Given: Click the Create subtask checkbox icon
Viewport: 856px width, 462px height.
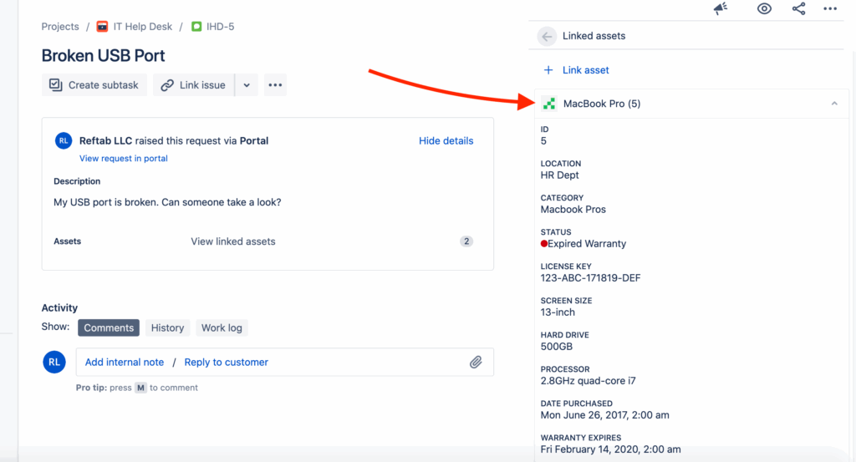Looking at the screenshot, I should [x=56, y=84].
